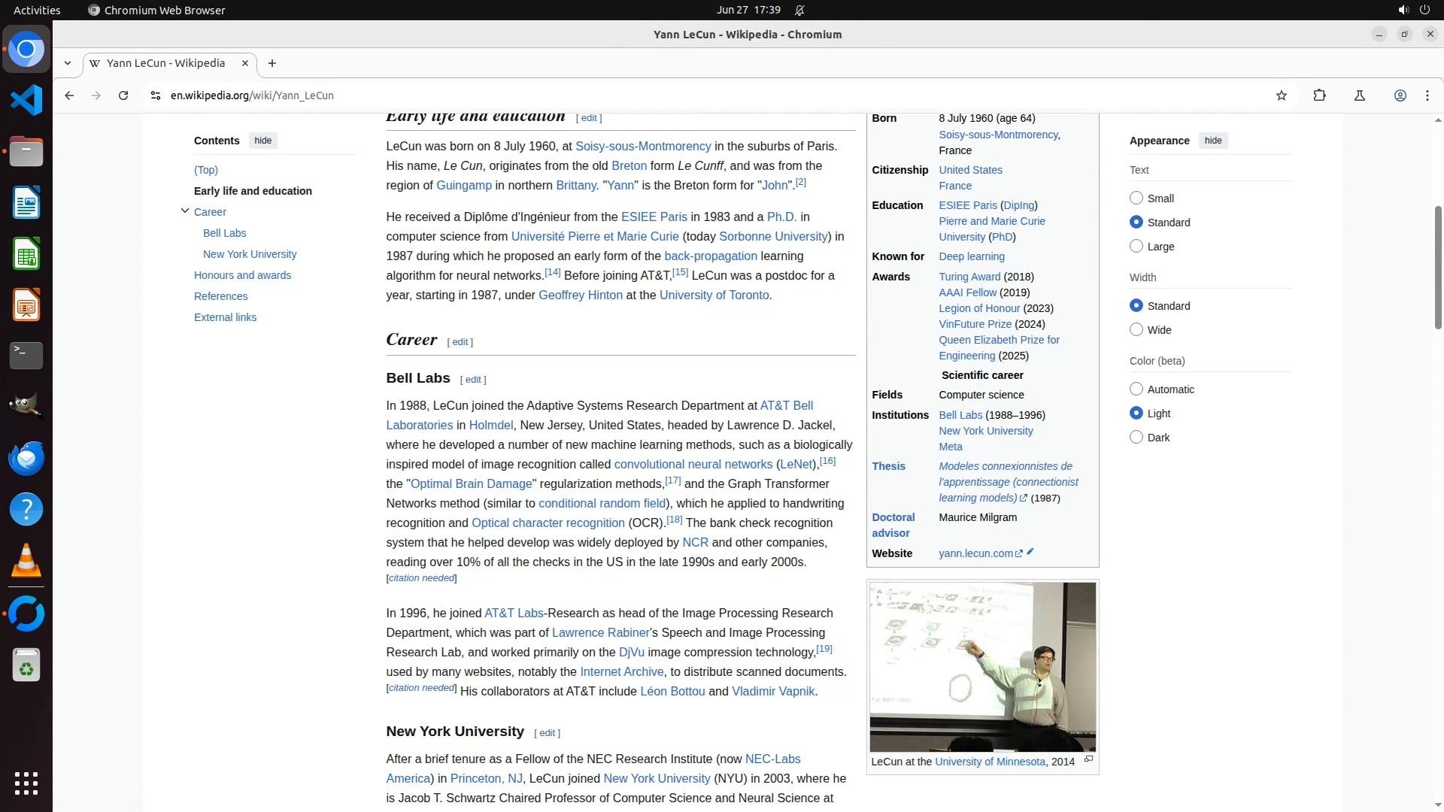Open the new tab plus button
This screenshot has width=1444, height=812.
[272, 63]
